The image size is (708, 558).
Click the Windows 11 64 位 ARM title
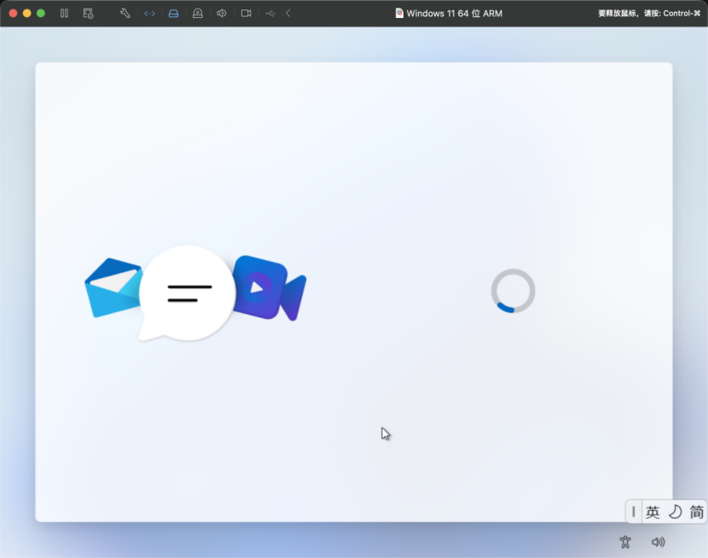pyautogui.click(x=454, y=14)
